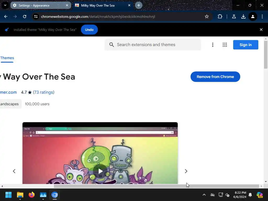The image size is (268, 201).
Task: Open the profile avatar menu
Action: click(x=253, y=16)
